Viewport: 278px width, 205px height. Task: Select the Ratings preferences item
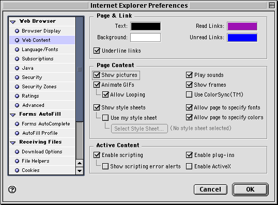point(42,96)
